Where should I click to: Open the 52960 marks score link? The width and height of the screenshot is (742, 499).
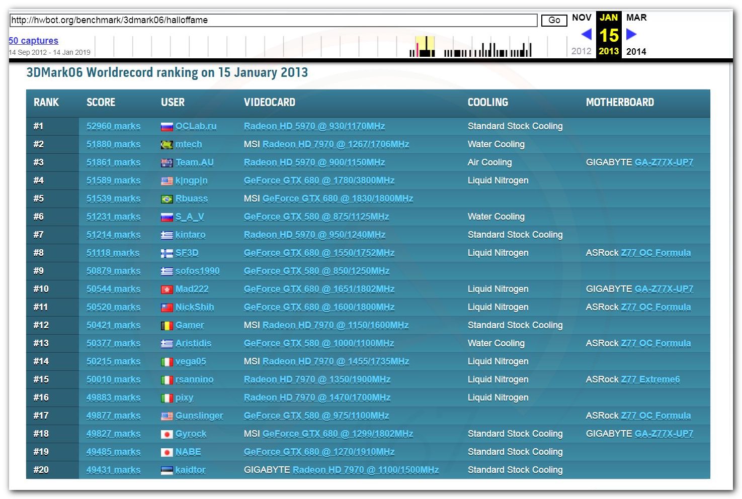(113, 126)
